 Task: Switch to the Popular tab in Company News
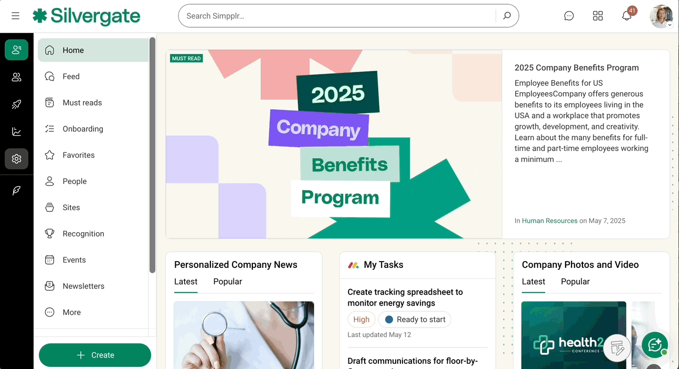[x=227, y=281]
